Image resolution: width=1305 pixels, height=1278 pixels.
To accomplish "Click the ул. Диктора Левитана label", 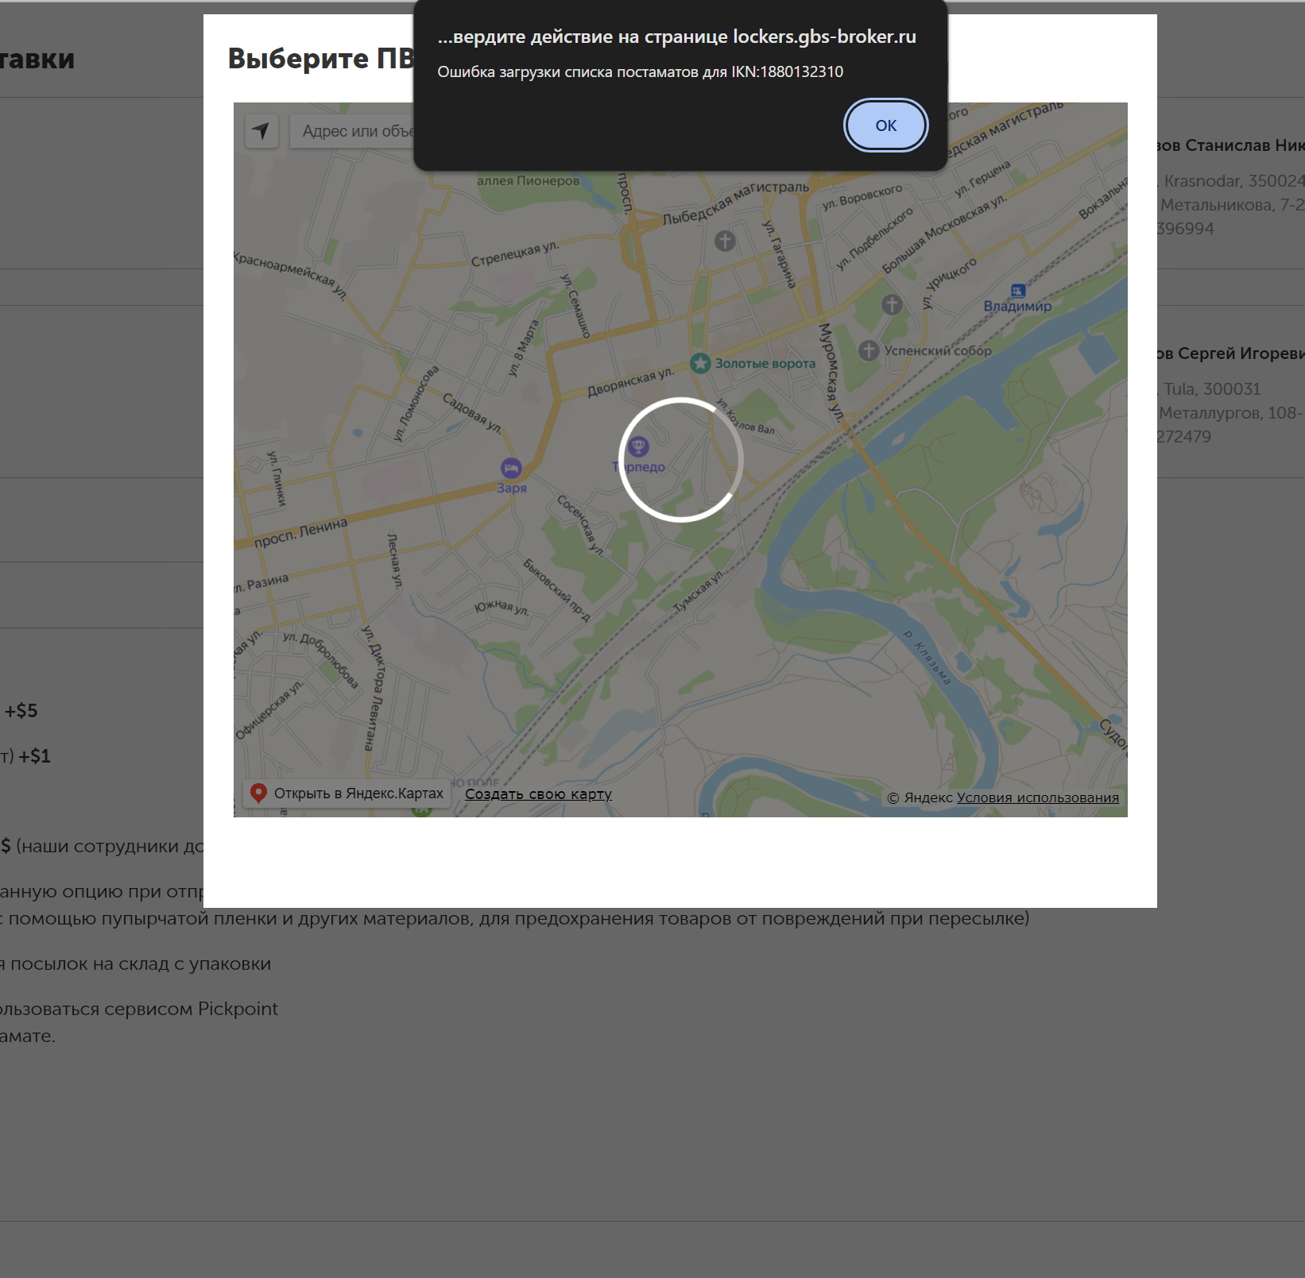I will coord(374,688).
